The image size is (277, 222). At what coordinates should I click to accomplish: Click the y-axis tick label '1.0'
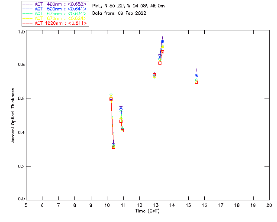click(21, 32)
